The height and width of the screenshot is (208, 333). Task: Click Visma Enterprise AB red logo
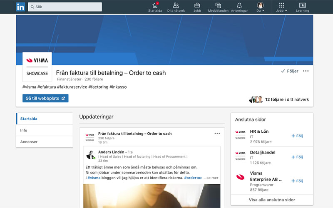241,177
